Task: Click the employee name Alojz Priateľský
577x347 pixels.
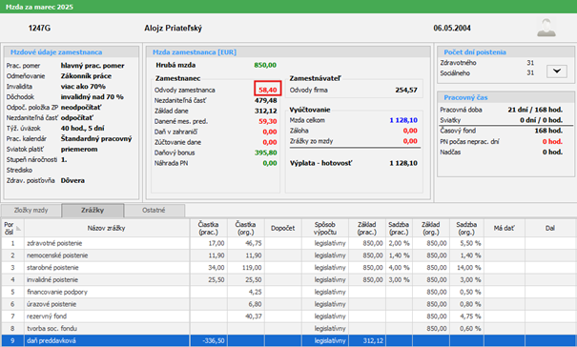Action: [173, 28]
